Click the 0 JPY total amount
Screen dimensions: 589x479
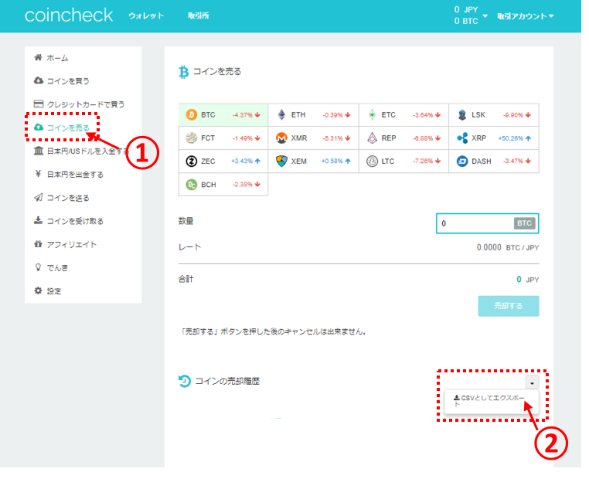528,280
